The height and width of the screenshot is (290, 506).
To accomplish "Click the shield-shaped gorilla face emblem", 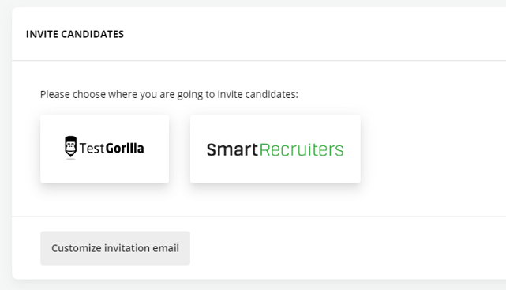I will (71, 147).
